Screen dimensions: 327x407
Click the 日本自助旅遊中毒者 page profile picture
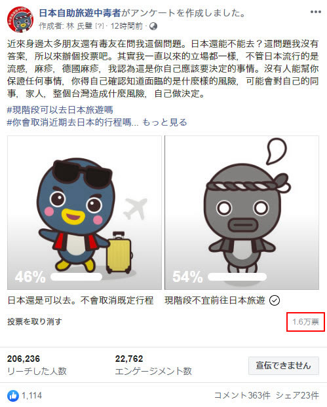[x=20, y=20]
